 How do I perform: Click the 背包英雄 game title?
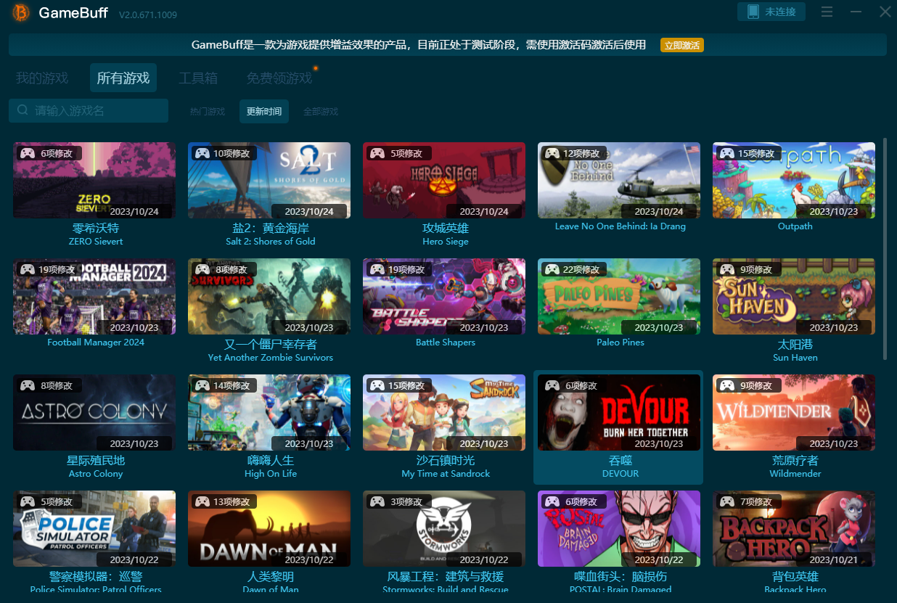point(795,576)
